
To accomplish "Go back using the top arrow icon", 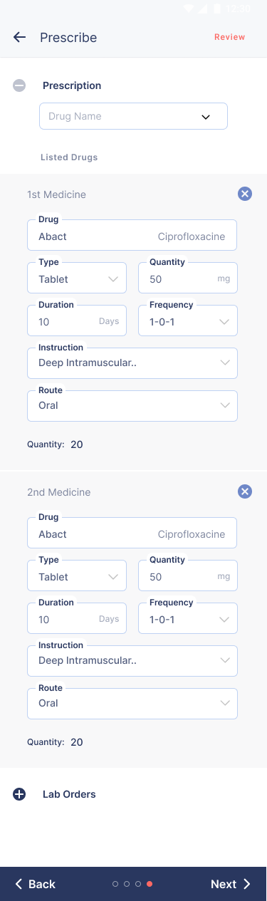I will 19,38.
